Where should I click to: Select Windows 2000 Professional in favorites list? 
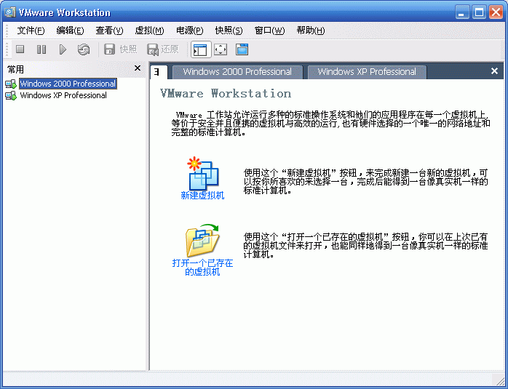point(68,84)
